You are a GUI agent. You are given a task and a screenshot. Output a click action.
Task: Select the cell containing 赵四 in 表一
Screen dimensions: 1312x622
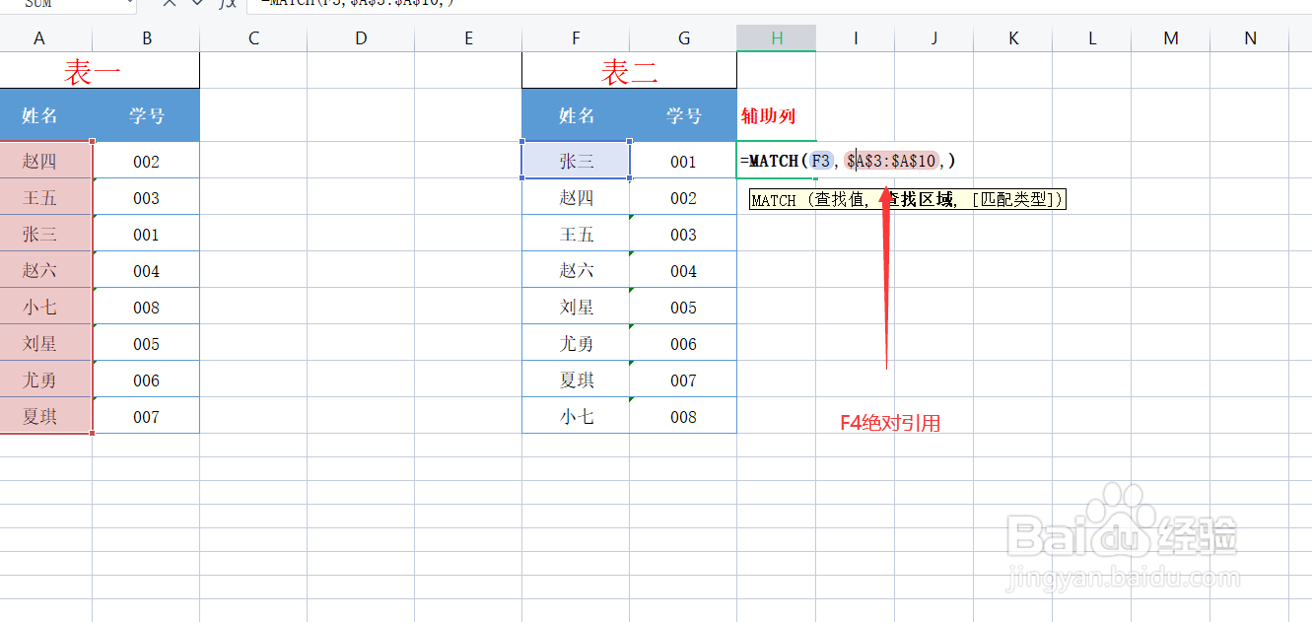coord(39,161)
